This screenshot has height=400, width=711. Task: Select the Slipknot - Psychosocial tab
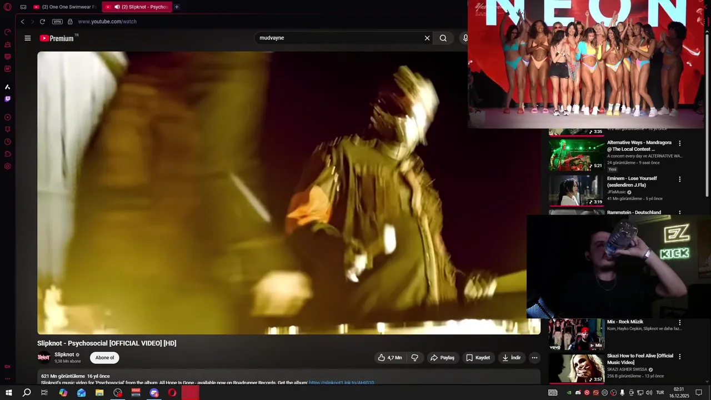coord(137,7)
